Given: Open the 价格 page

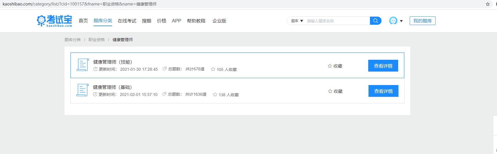Looking at the screenshot, I should [162, 21].
